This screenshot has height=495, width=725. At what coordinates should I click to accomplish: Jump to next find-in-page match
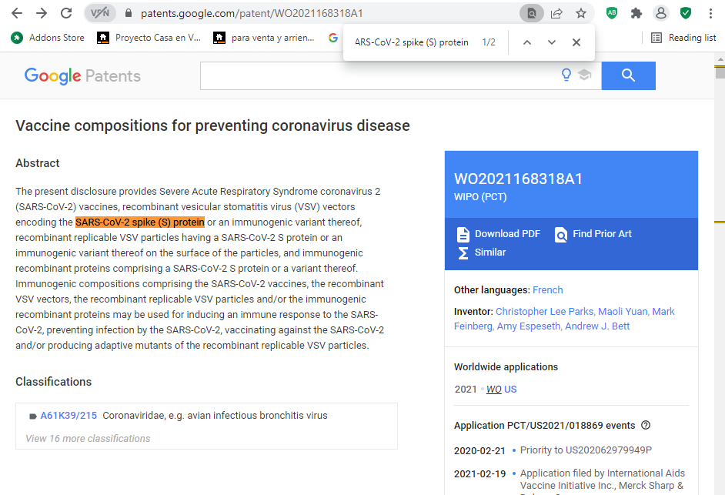552,42
